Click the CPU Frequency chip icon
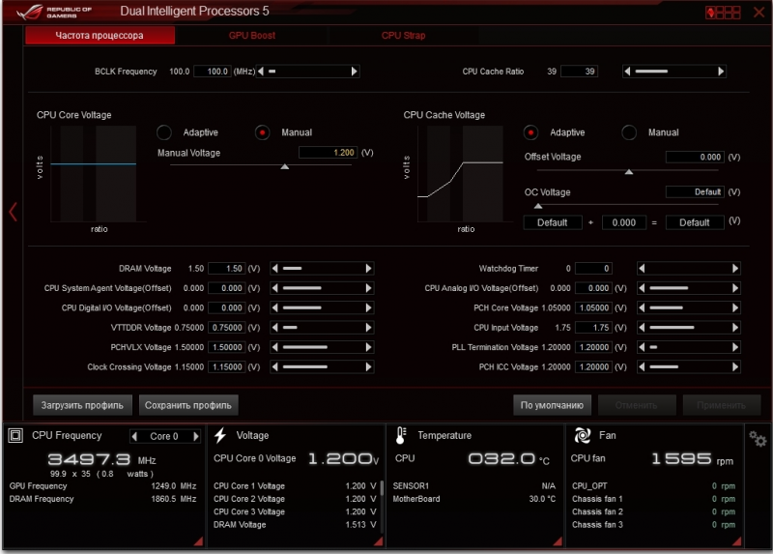 (x=15, y=435)
